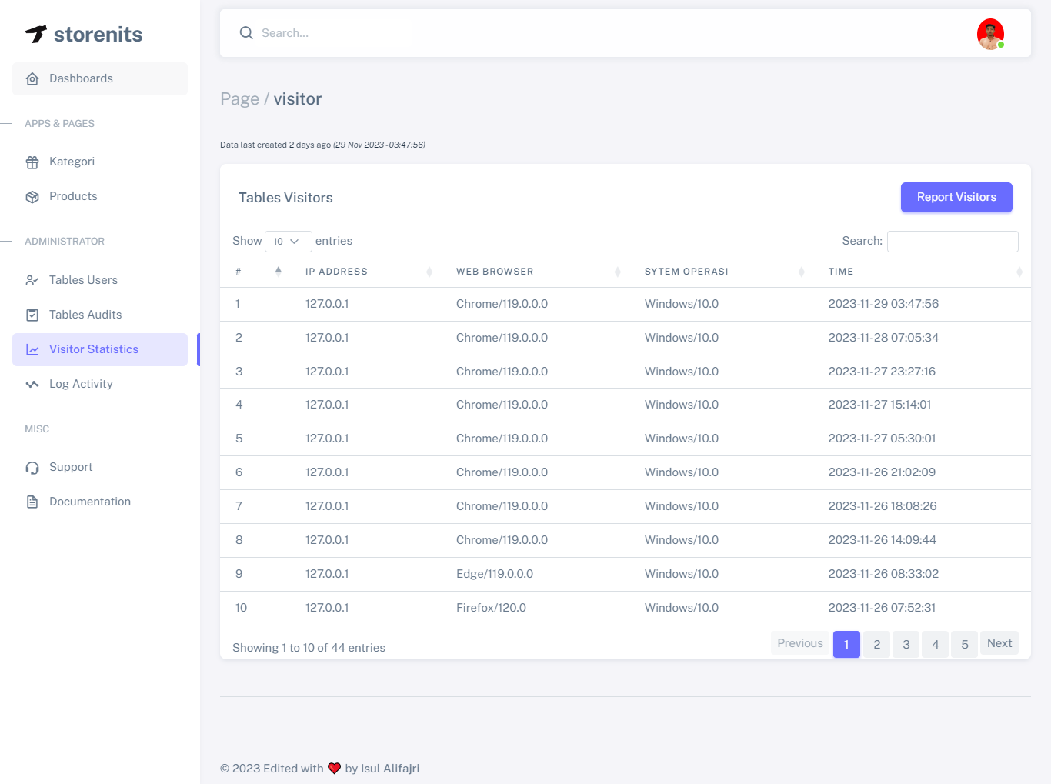
Task: Click the Documentation file icon
Action: tap(32, 502)
